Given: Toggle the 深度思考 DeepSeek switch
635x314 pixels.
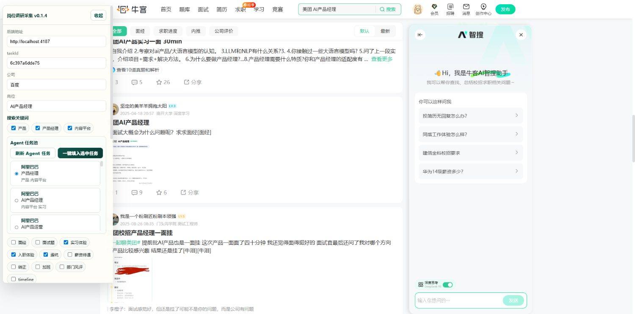Looking at the screenshot, I should 447,285.
